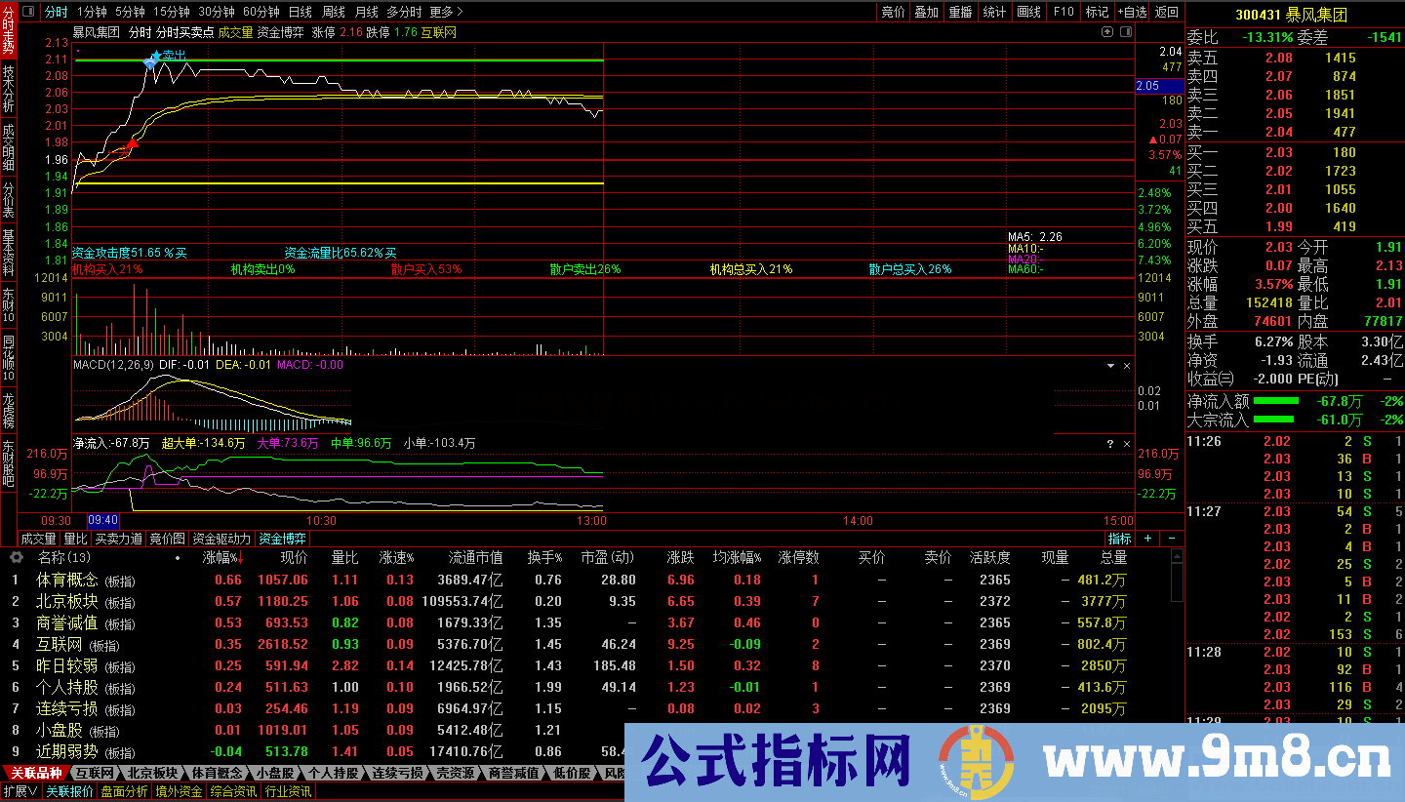
Task: Select the 资金驱动力 indicator tab
Action: 221,539
